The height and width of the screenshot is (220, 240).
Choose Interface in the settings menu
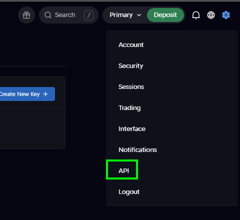pyautogui.click(x=132, y=129)
